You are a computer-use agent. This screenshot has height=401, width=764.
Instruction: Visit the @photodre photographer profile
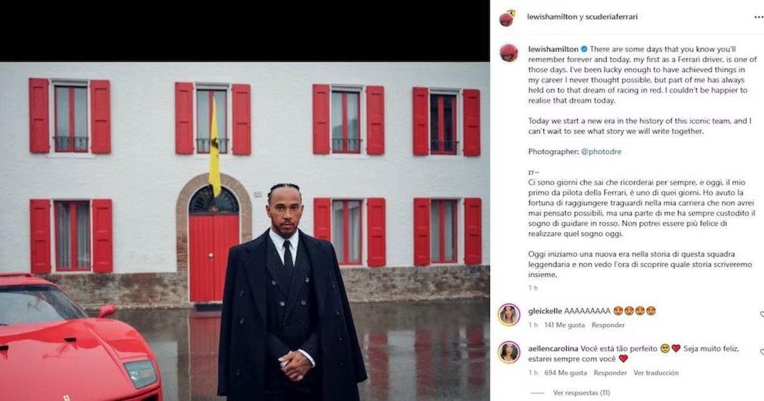click(602, 152)
